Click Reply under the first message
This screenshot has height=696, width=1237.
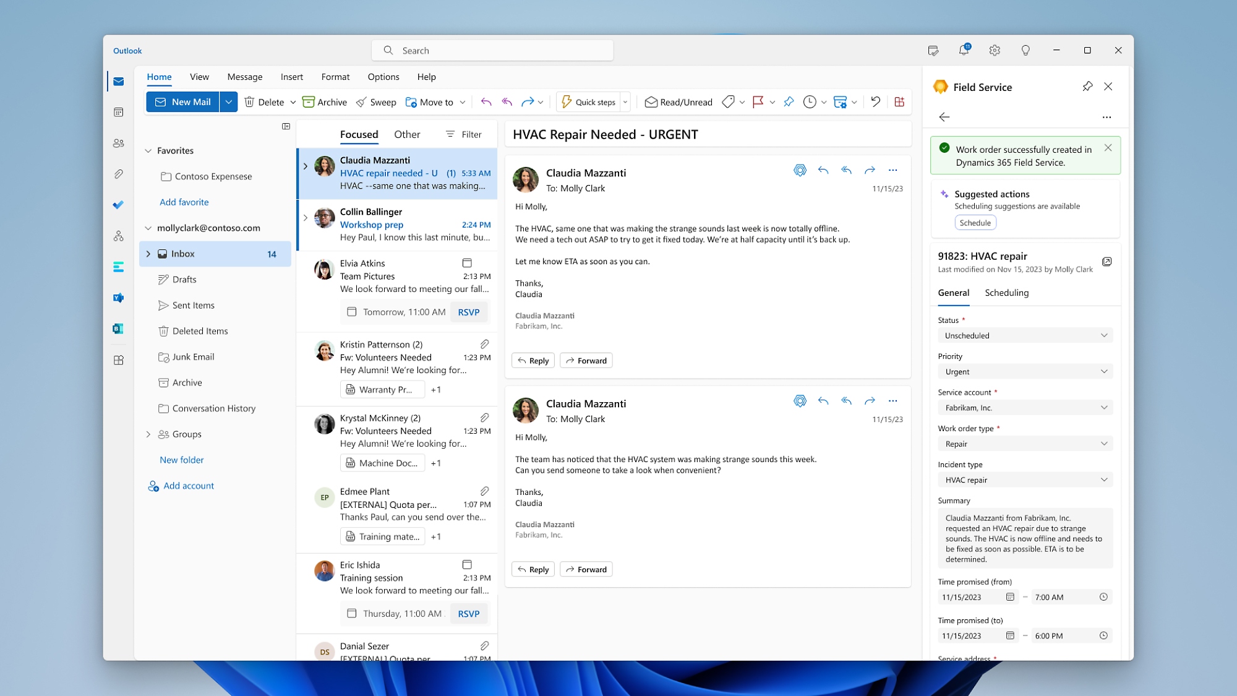tap(533, 361)
